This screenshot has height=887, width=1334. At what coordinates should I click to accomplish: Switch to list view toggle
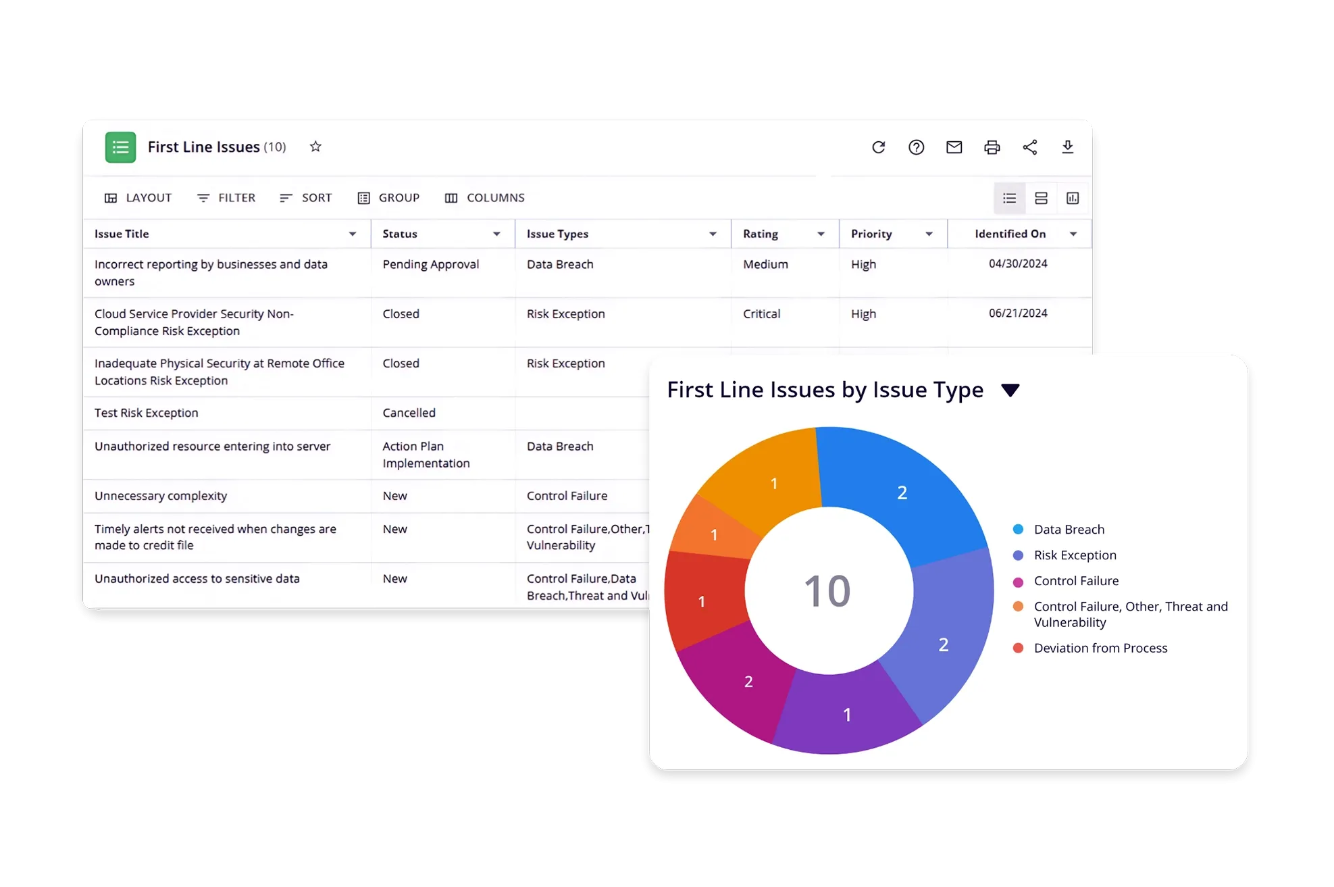pyautogui.click(x=1009, y=198)
